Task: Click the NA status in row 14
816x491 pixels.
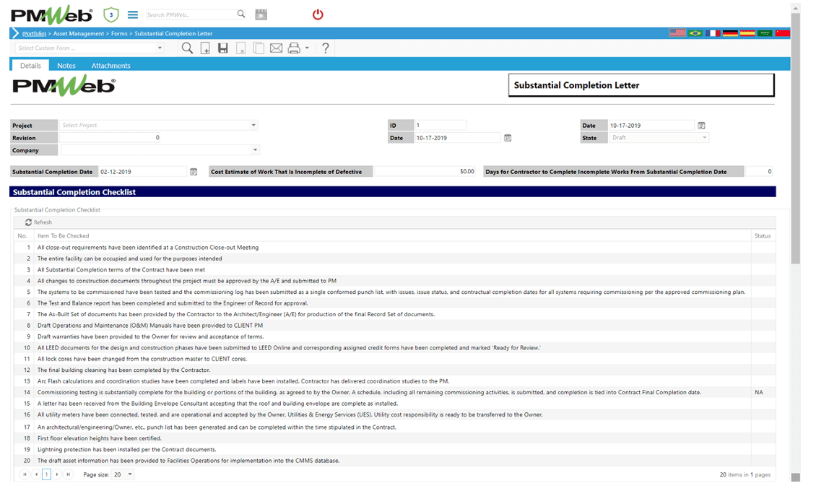Action: click(759, 392)
